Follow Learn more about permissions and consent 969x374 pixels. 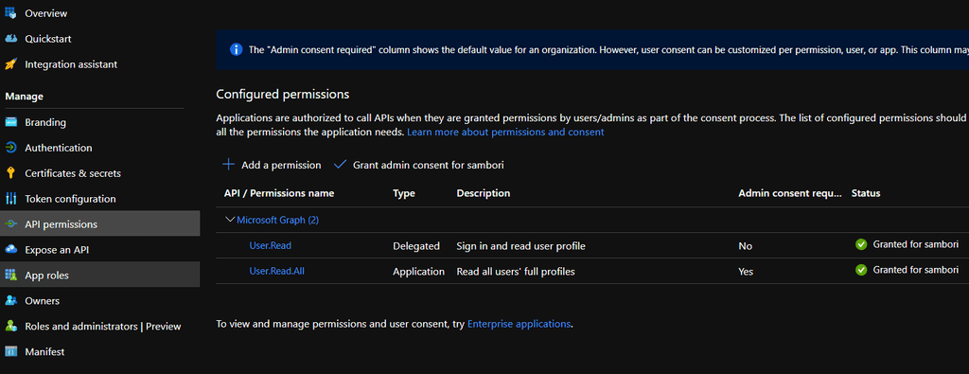point(505,133)
